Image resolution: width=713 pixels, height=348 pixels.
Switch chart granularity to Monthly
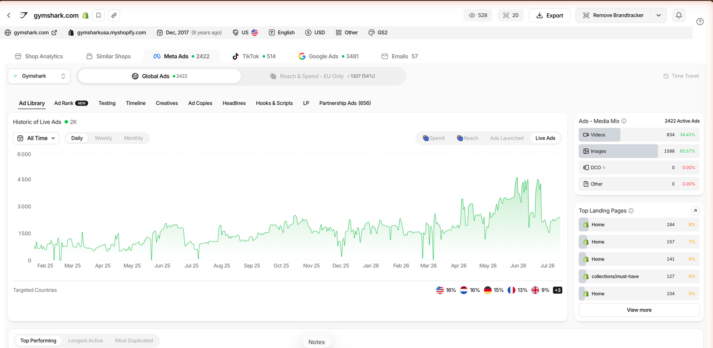(134, 138)
